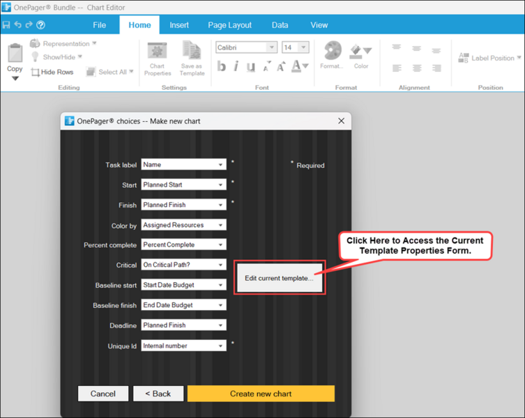Open the Show/Hide menu
This screenshot has width=525, height=418.
click(56, 57)
